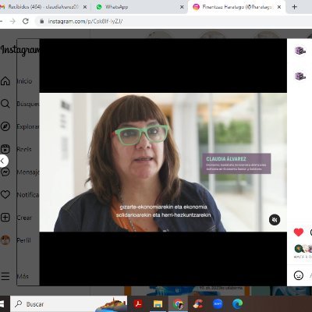Open Inicio home icon
312x312 pixels.
5,81
